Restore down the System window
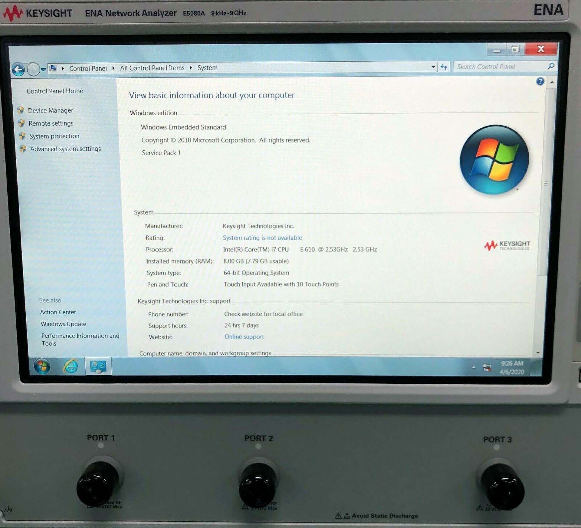The width and height of the screenshot is (581, 528). click(x=515, y=49)
